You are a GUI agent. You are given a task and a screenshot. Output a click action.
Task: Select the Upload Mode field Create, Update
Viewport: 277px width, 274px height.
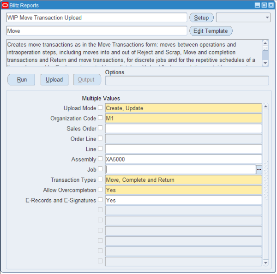(184, 108)
